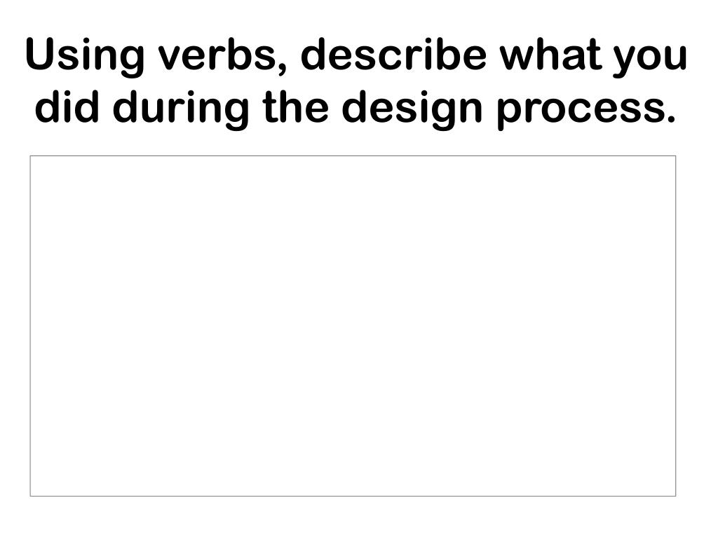Click inside the empty answer box

click(353, 326)
